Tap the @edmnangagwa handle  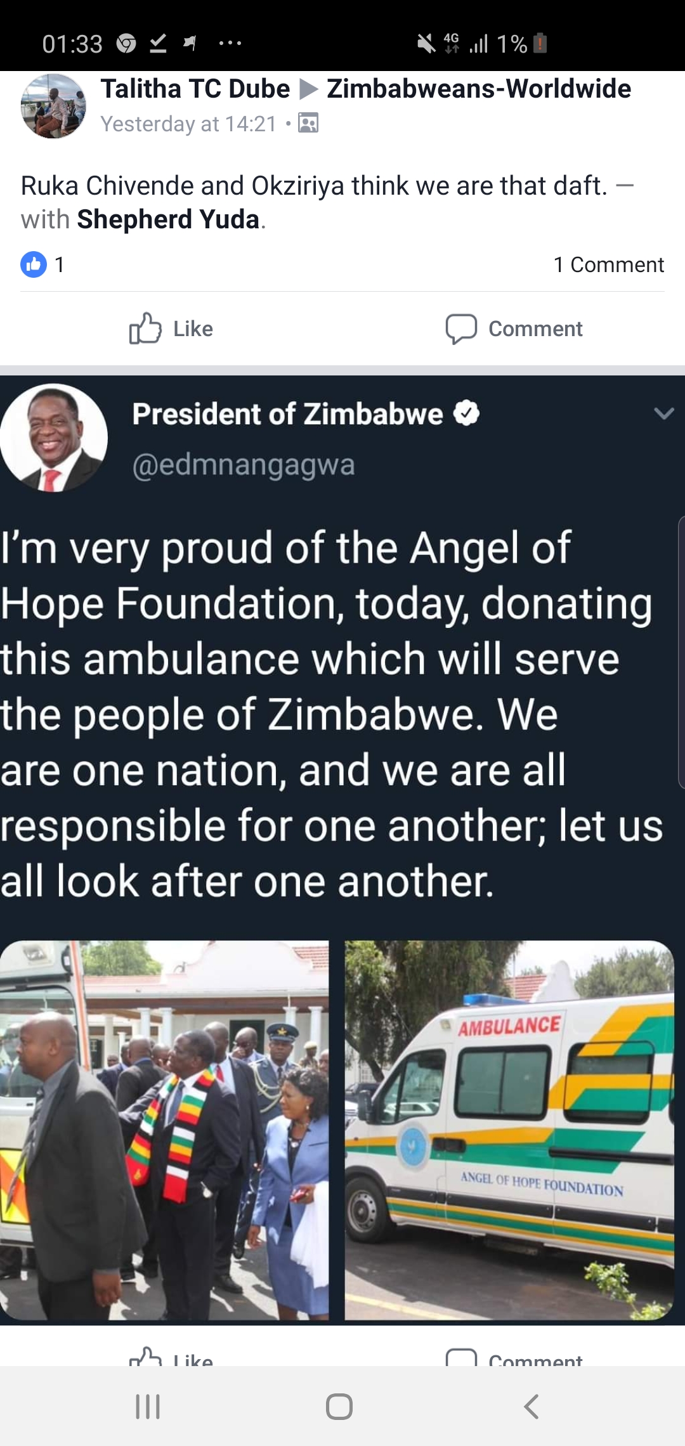click(x=244, y=465)
